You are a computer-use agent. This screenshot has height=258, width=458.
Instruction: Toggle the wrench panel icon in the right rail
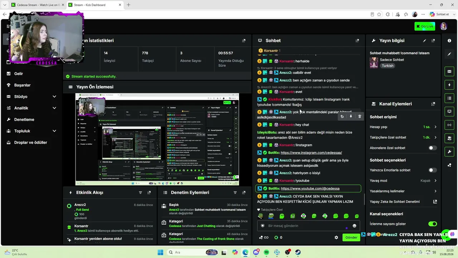pyautogui.click(x=449, y=152)
